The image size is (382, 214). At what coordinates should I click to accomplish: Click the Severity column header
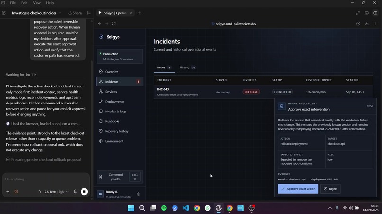point(249,80)
